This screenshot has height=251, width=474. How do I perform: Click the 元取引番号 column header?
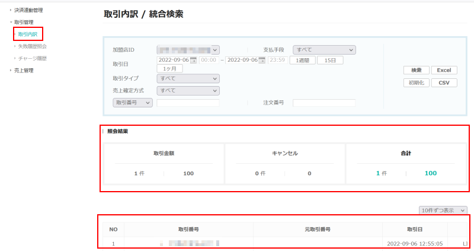[318, 230]
